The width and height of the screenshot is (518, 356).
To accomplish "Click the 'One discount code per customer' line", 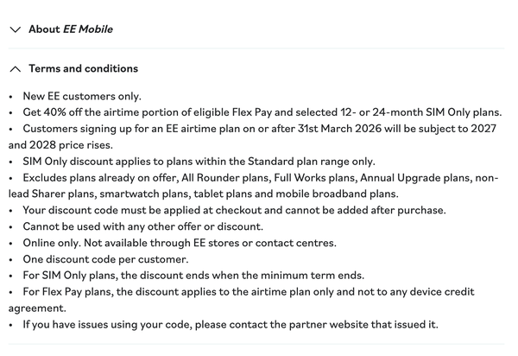I will [x=105, y=259].
